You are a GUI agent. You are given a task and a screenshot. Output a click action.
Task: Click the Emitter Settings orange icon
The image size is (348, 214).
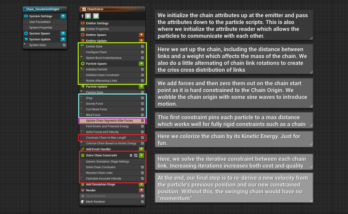[x=83, y=23]
